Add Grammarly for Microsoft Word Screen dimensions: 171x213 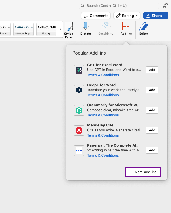(152, 110)
